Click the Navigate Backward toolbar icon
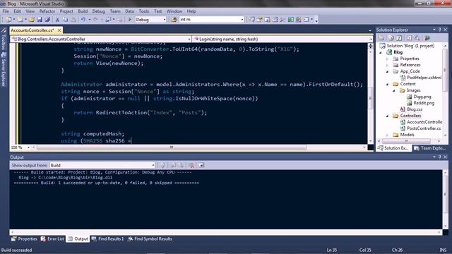 click(108, 20)
